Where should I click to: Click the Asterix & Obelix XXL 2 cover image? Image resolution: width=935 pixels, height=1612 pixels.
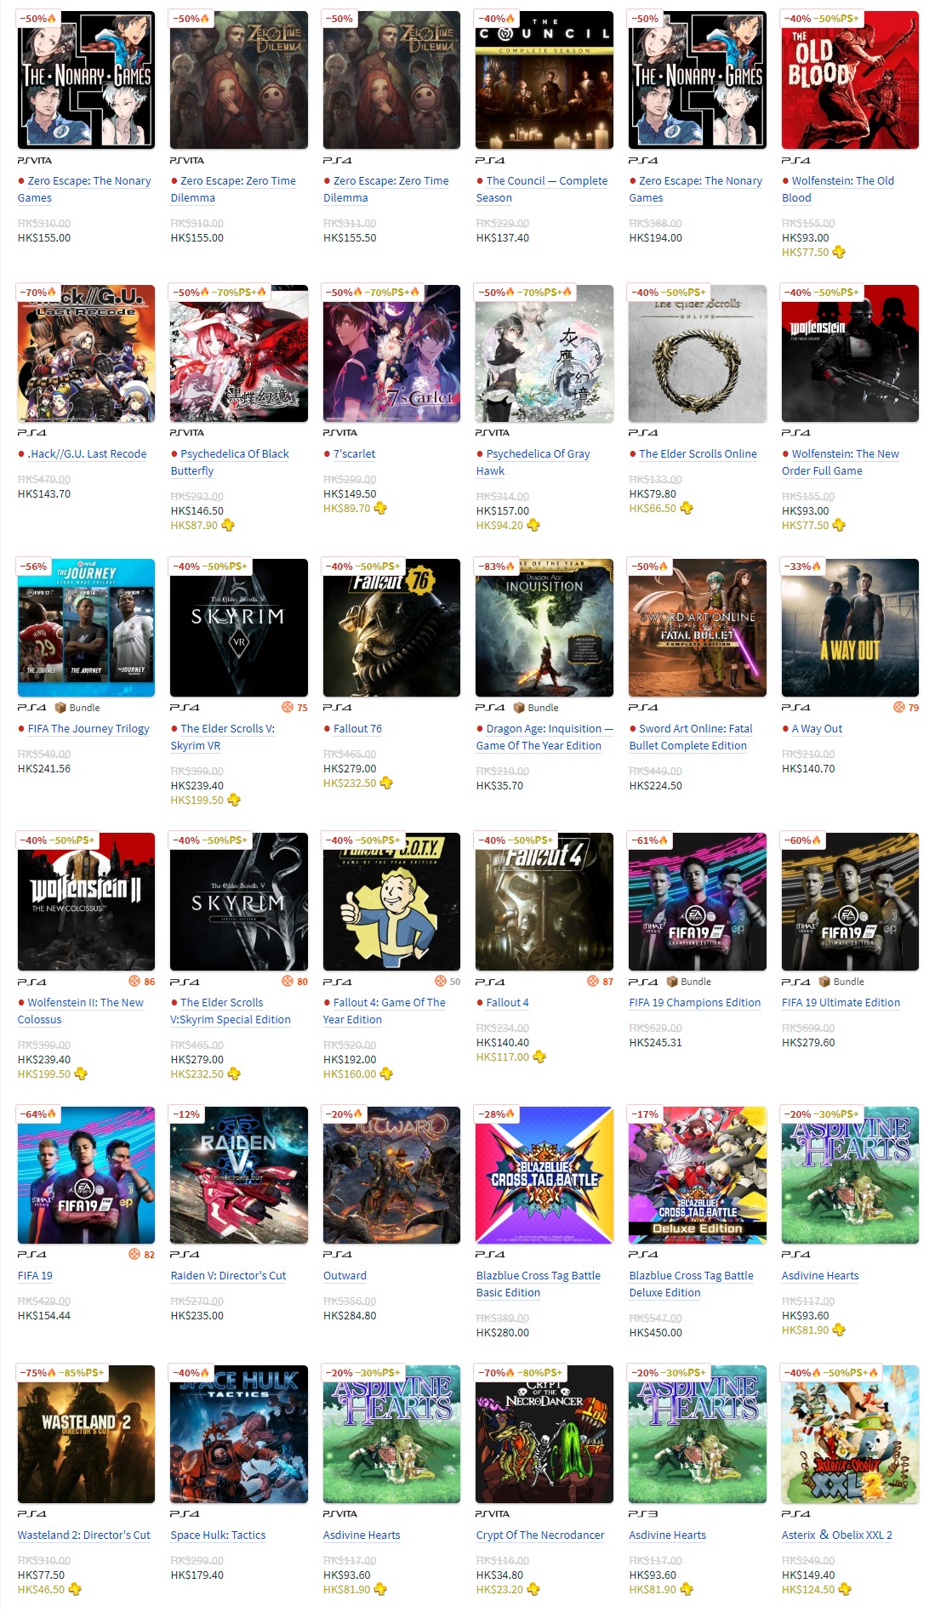850,1434
